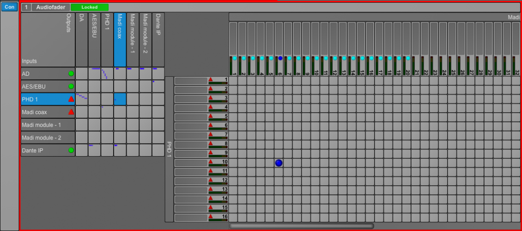Click the name field of PHD 1 input channel 9
This screenshot has height=231, width=522.
pos(191,154)
